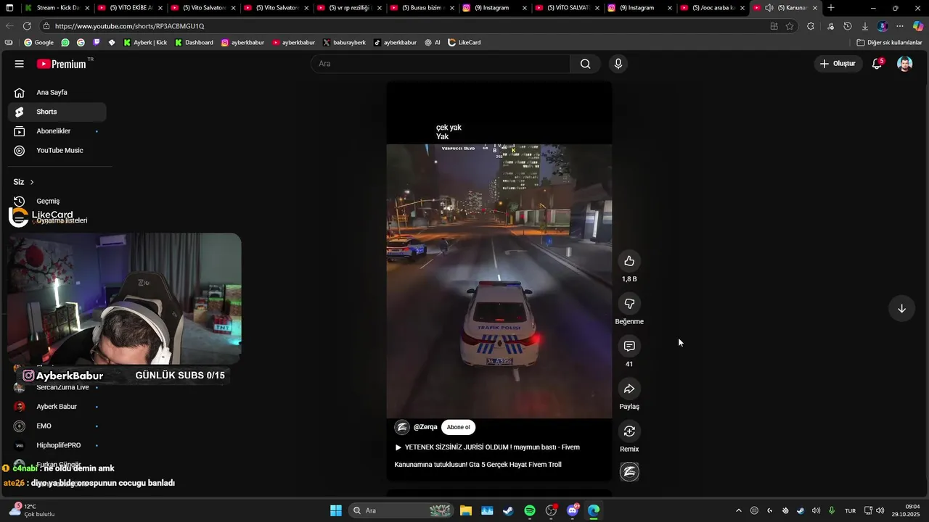Like the Short with thumbs up
Image resolution: width=929 pixels, height=522 pixels.
(629, 261)
